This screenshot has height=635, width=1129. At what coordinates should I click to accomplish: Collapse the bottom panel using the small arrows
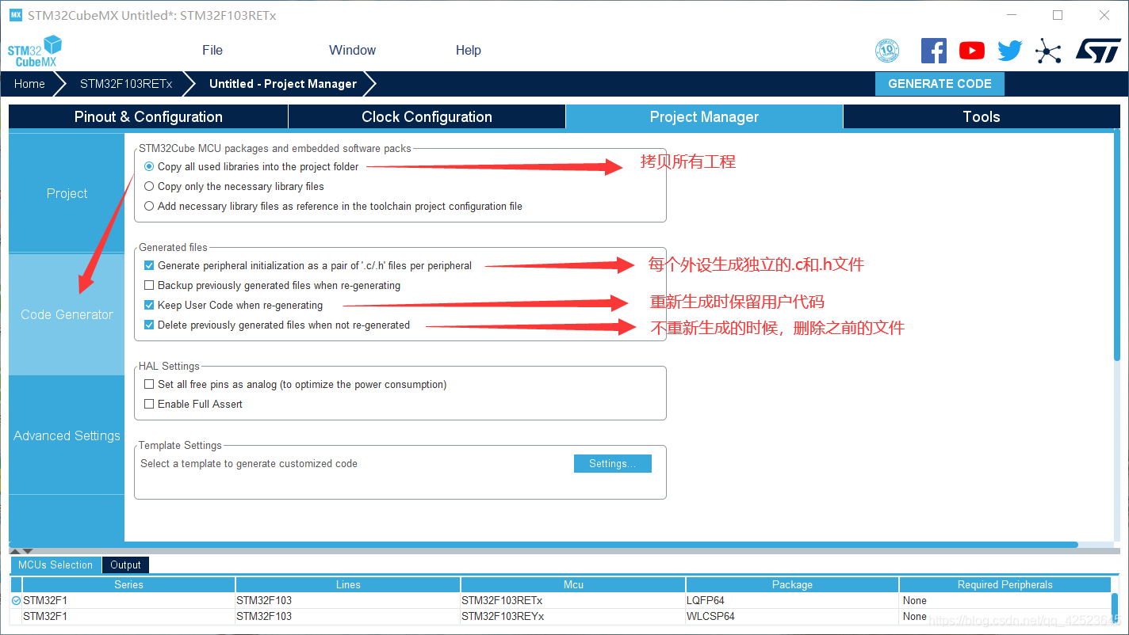(x=21, y=550)
